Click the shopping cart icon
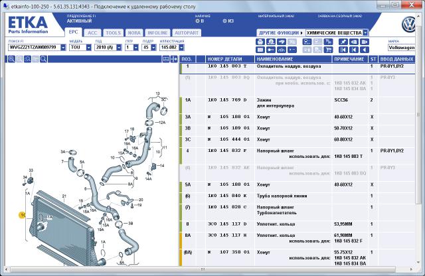 (328, 50)
